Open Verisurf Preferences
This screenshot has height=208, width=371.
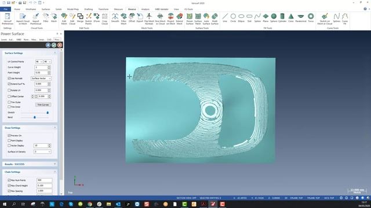coord(8,18)
